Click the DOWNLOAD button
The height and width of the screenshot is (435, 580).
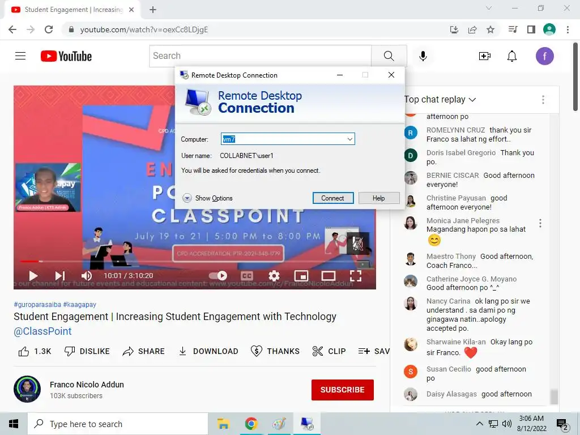pyautogui.click(x=208, y=351)
